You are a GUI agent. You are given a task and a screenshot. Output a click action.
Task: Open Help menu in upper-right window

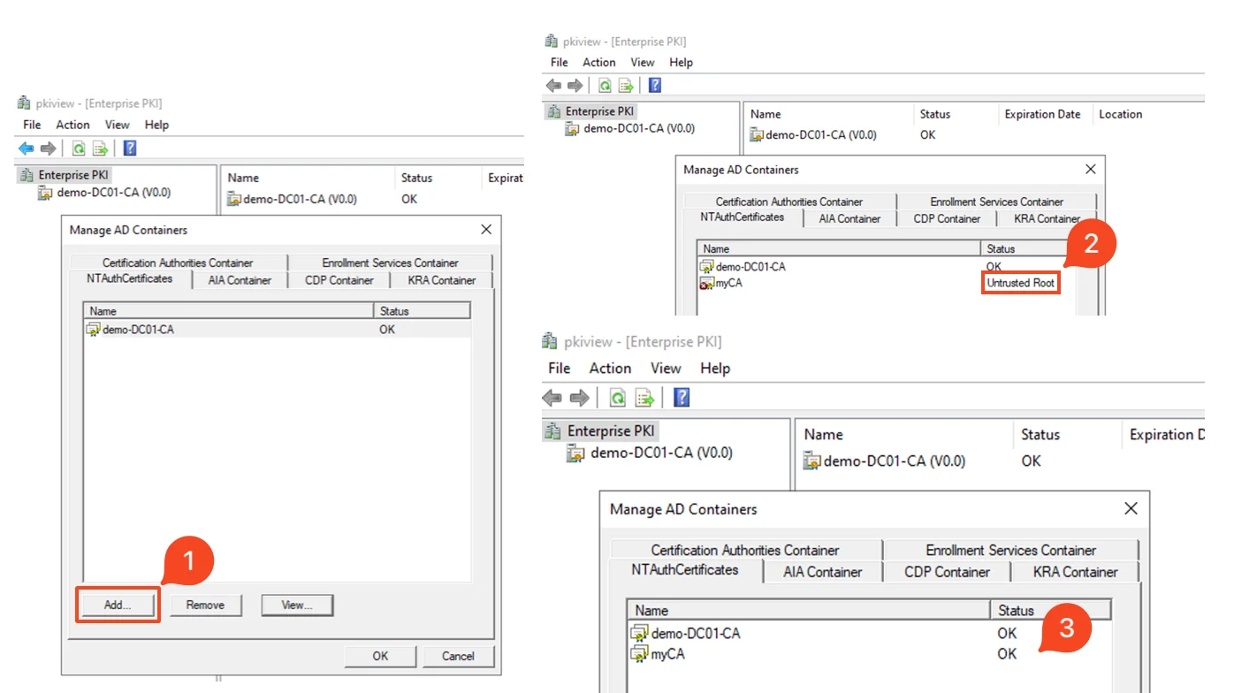681,62
